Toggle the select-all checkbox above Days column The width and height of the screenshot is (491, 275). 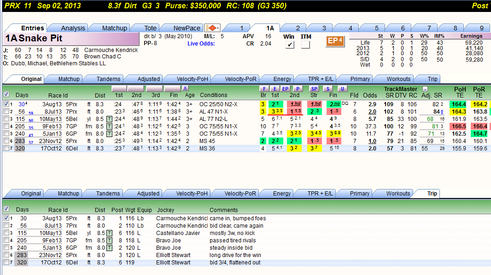click(6, 94)
